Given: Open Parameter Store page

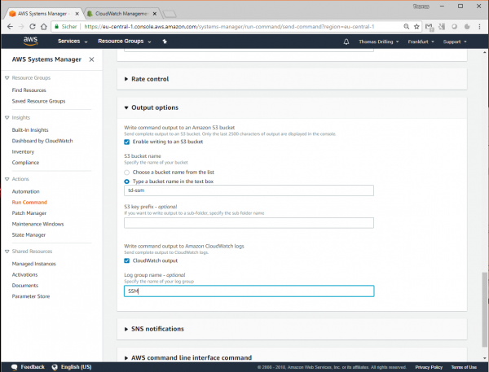Looking at the screenshot, I should tap(31, 296).
